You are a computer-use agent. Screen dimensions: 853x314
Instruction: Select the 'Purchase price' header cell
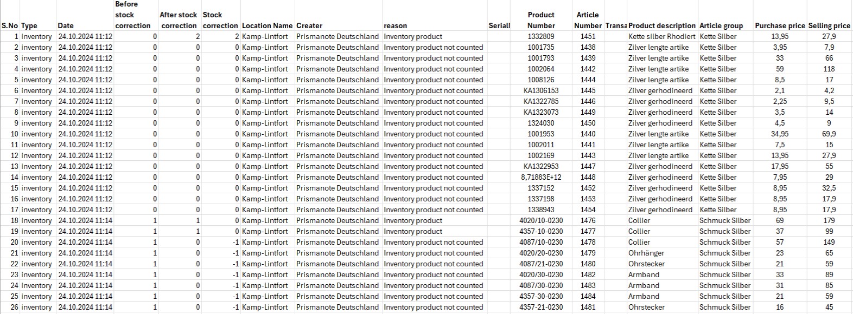tap(780, 25)
